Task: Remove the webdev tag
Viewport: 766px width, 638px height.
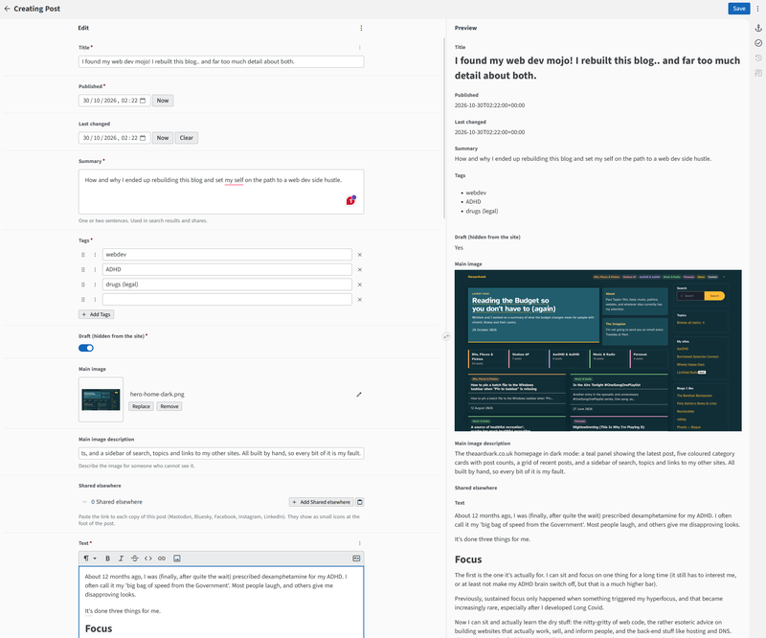Action: 360,255
